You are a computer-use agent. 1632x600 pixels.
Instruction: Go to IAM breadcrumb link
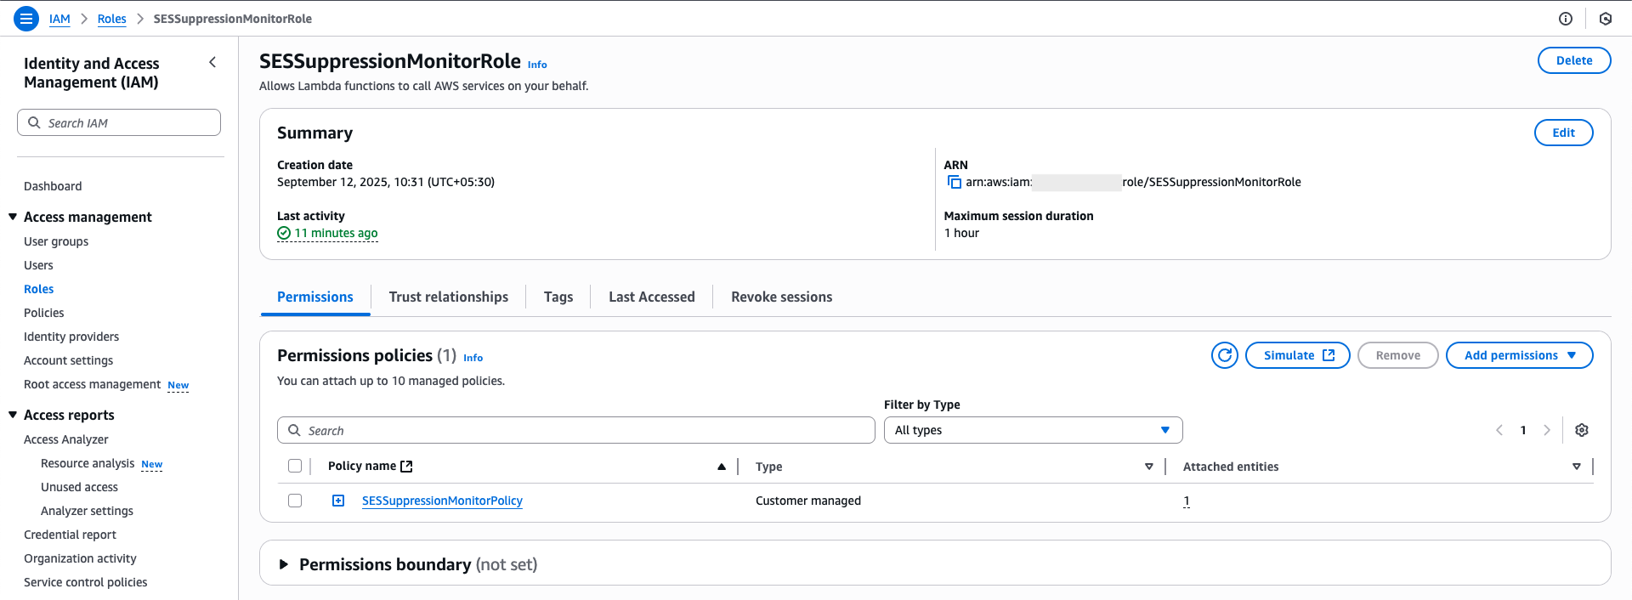click(59, 19)
